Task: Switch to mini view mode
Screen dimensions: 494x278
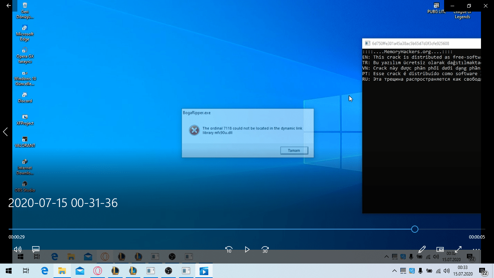Action: [x=440, y=249]
